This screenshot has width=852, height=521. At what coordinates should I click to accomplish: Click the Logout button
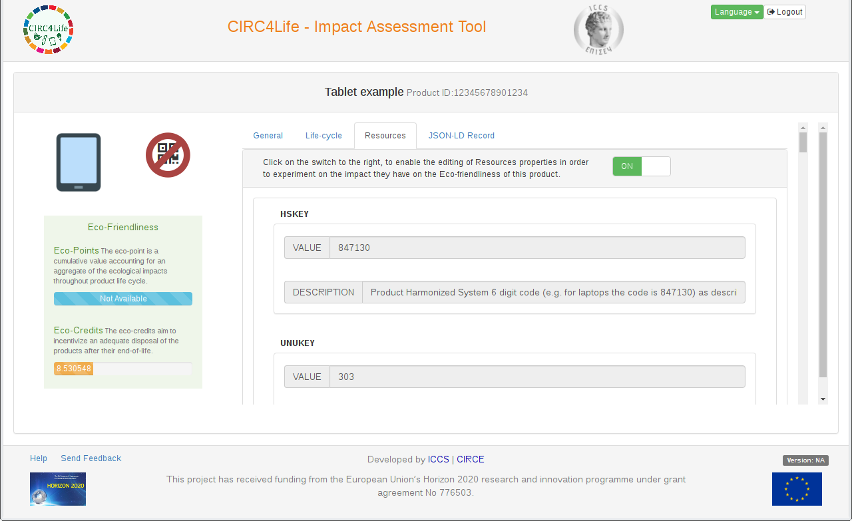pos(785,12)
